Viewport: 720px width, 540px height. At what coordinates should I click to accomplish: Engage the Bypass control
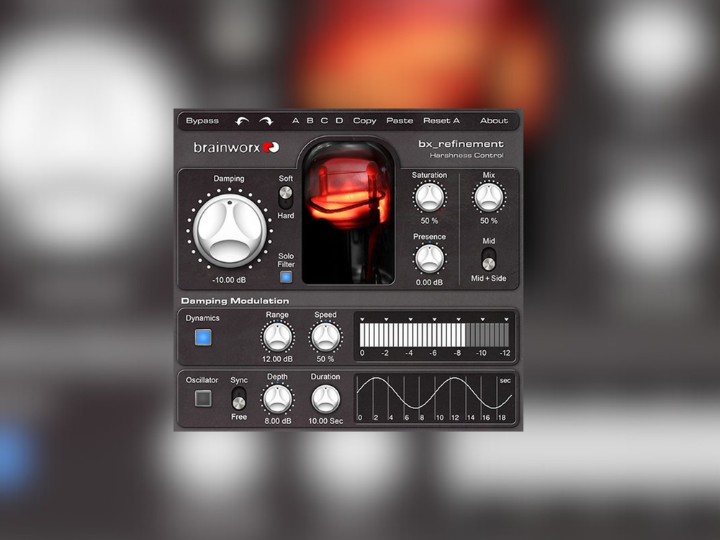pos(203,120)
